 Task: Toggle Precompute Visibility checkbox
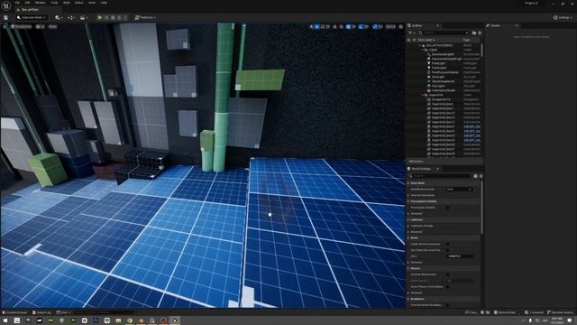pos(447,208)
